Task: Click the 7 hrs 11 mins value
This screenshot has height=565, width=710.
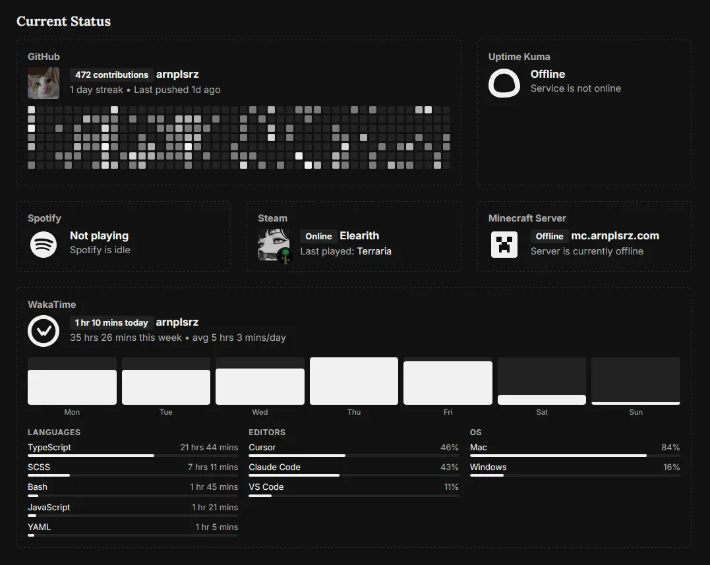Action: (213, 467)
